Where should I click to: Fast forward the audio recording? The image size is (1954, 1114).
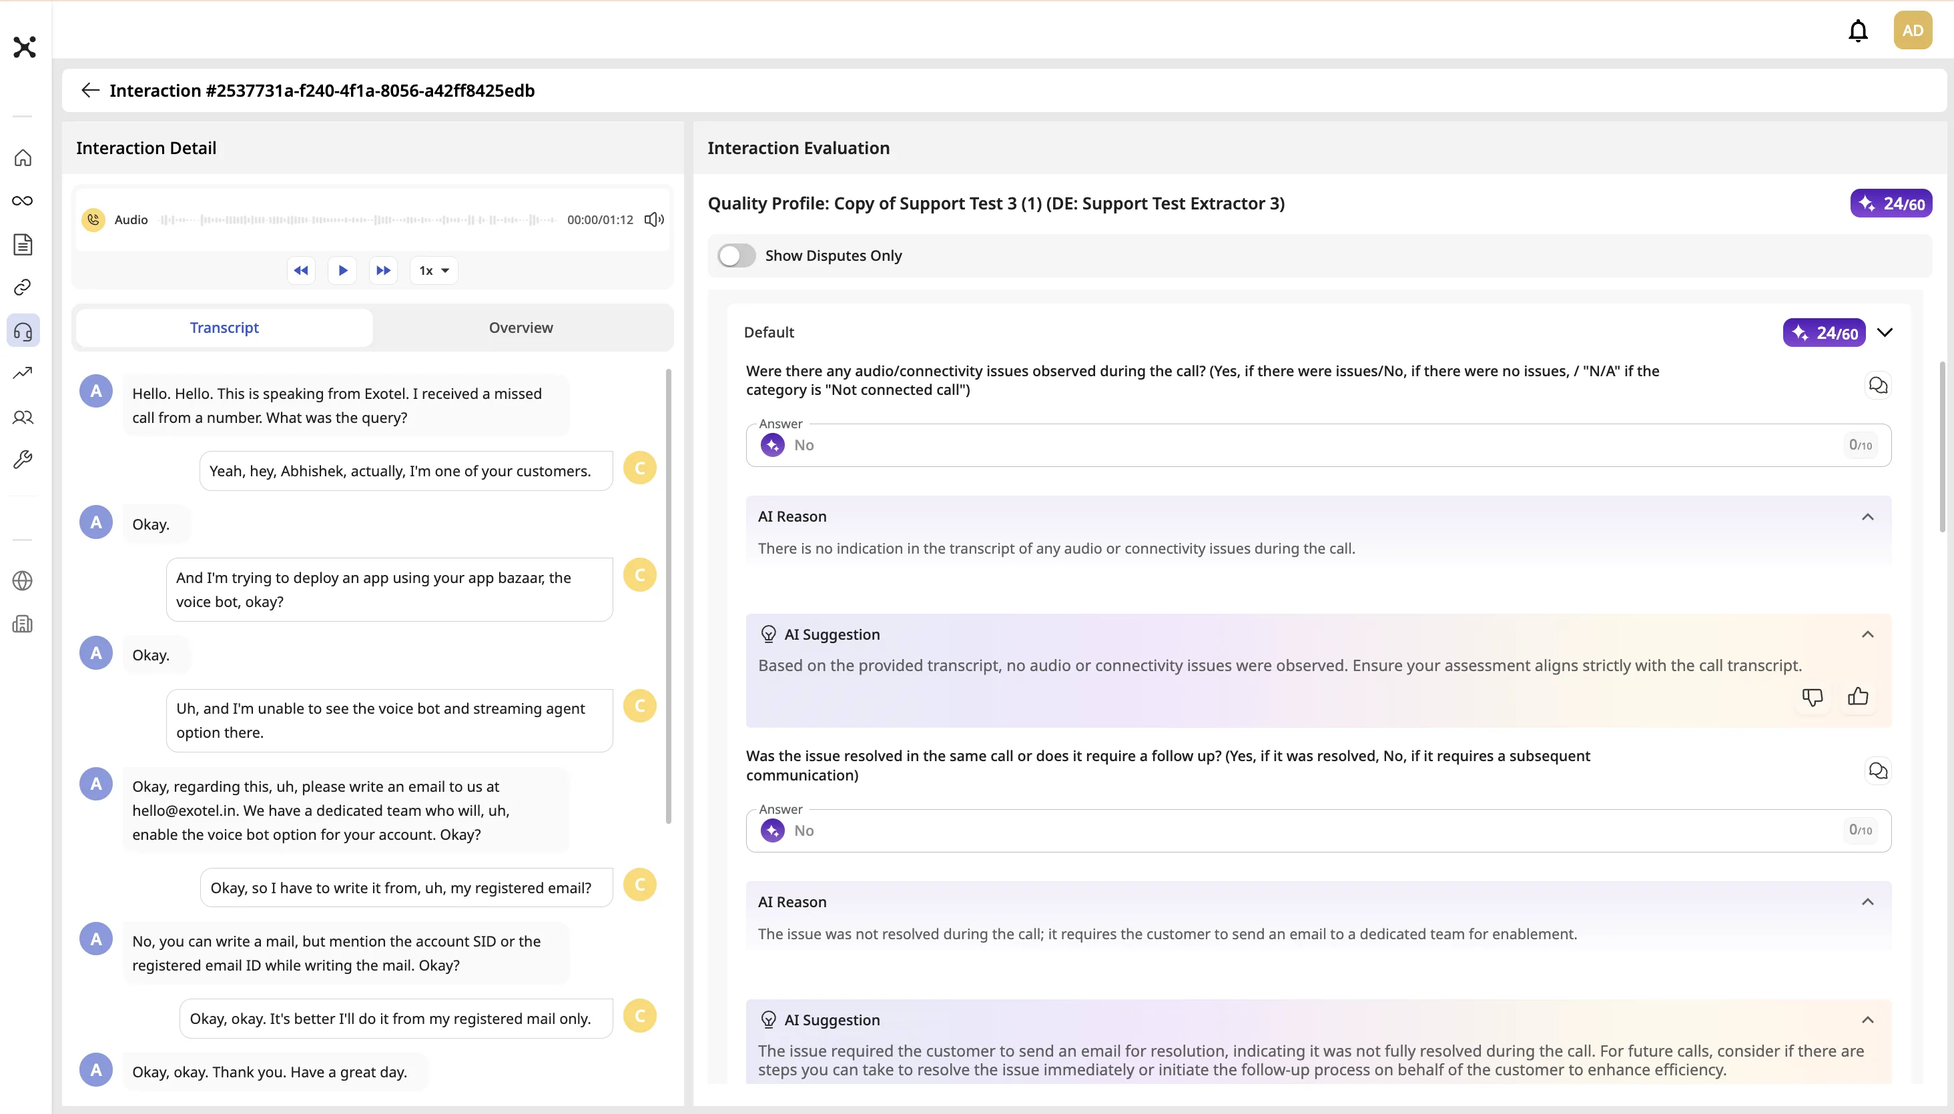click(x=384, y=270)
